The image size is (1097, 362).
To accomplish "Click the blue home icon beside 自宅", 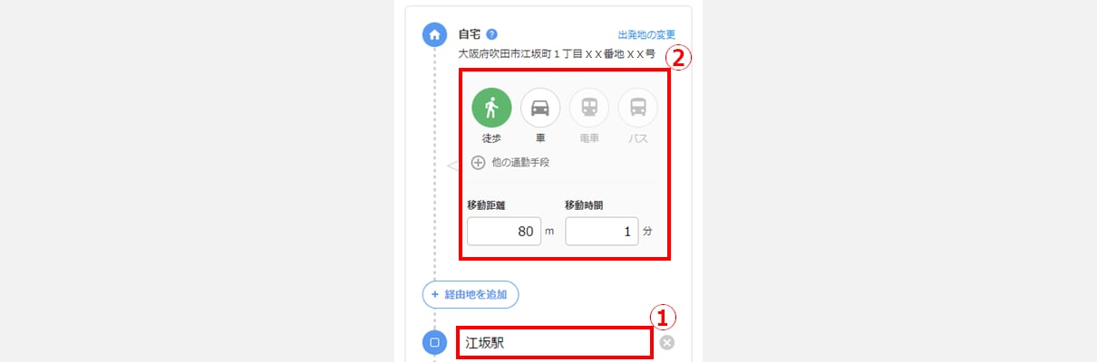I will pyautogui.click(x=434, y=34).
